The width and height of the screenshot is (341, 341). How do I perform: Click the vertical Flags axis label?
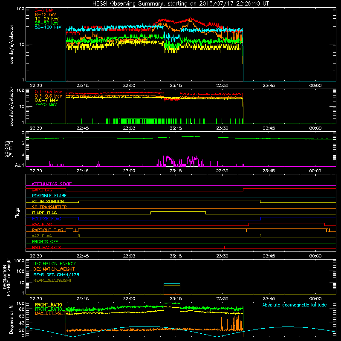tap(17, 213)
